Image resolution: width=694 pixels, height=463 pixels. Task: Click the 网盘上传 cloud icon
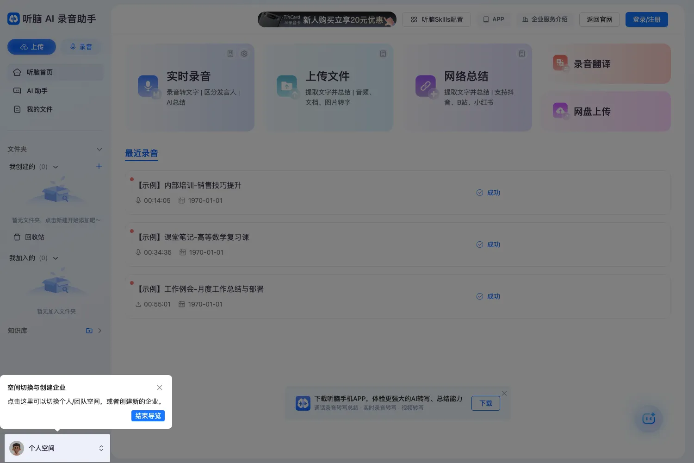point(561,111)
